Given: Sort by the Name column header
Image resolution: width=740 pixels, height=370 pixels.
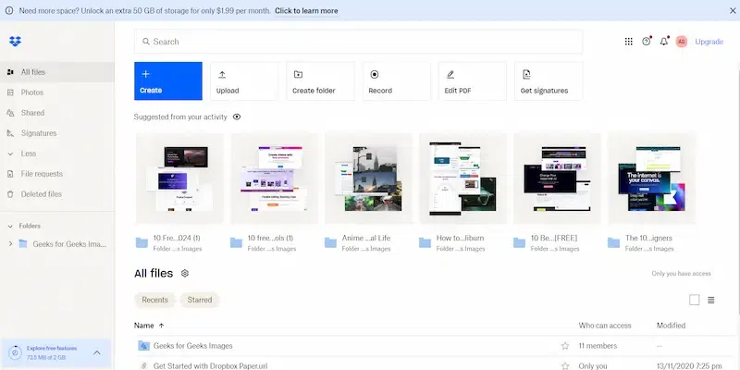Looking at the screenshot, I should click(144, 326).
